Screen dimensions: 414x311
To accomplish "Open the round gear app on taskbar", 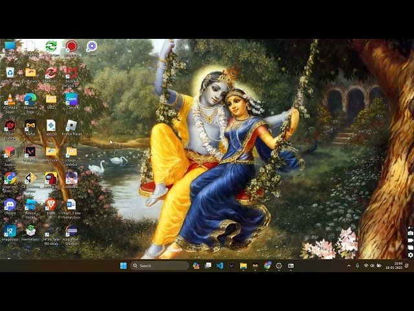I will [279, 266].
